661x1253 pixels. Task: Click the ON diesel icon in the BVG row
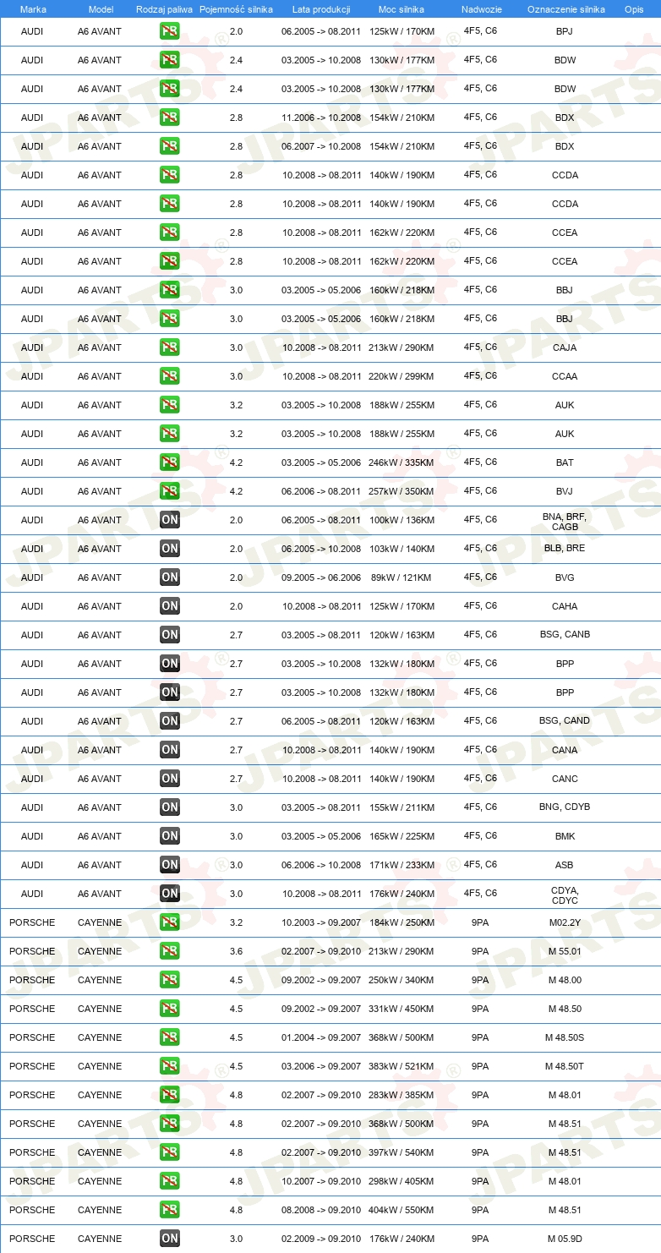(x=170, y=577)
